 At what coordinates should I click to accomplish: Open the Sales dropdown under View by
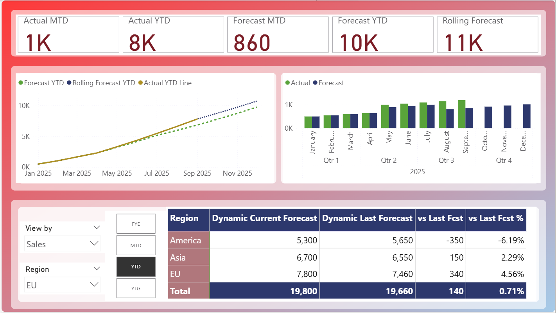62,244
